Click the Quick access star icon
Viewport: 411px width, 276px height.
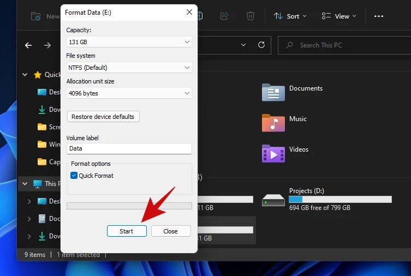coord(38,75)
